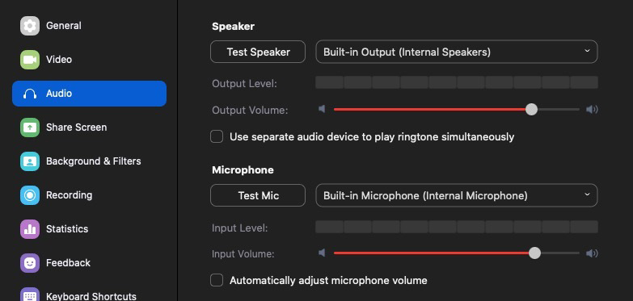
Task: Click the Output Volume slider handle
Action: click(531, 109)
